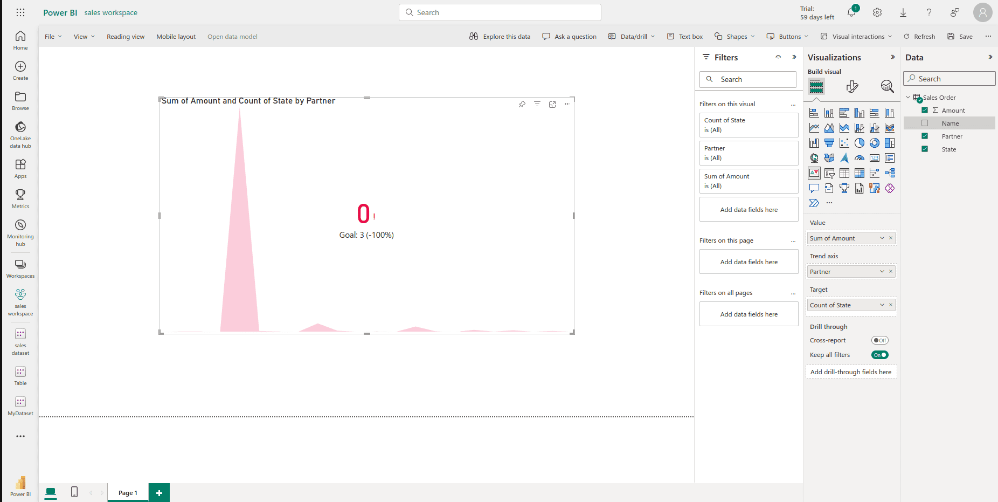Uncheck the State field checkbox
Viewport: 998px width, 502px height.
coord(925,149)
